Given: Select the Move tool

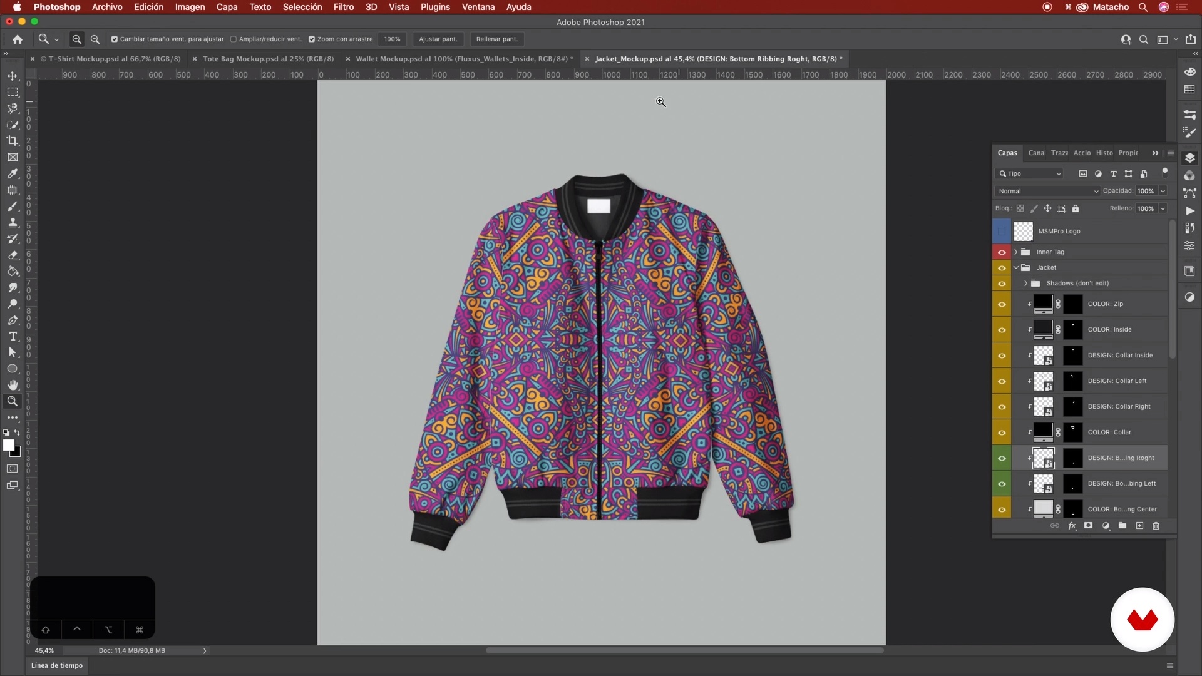Looking at the screenshot, I should [x=13, y=76].
